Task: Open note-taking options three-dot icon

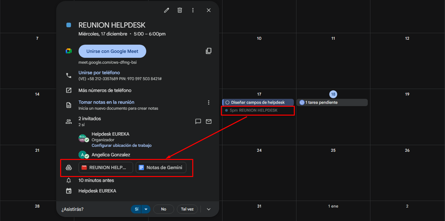Action: (209, 102)
